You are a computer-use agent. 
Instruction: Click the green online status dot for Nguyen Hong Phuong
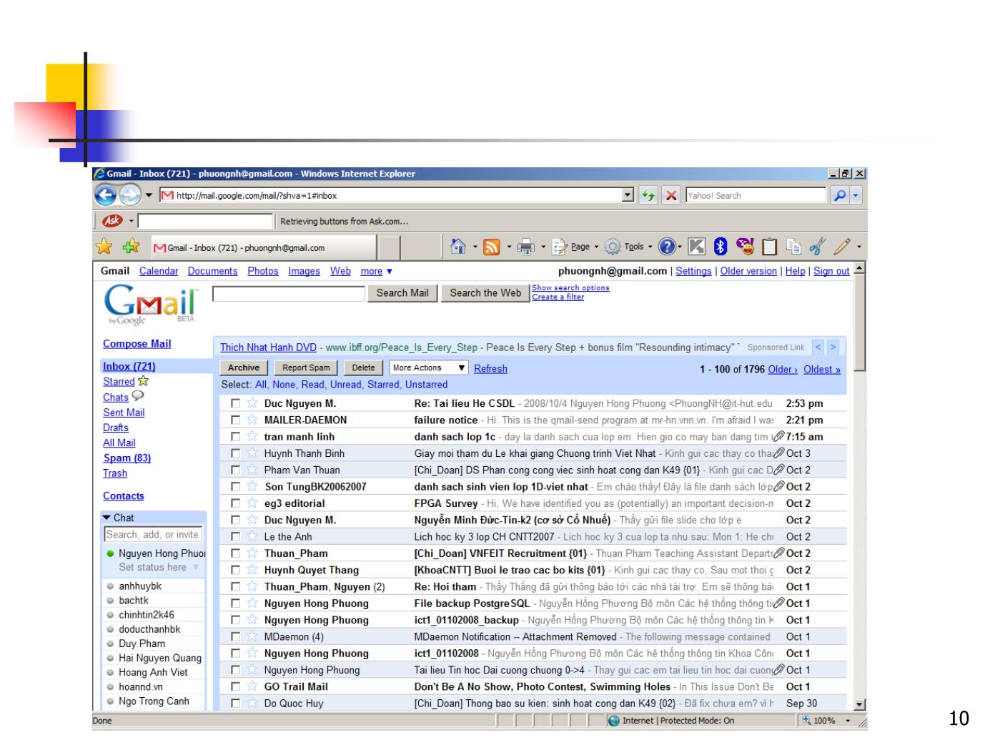click(x=110, y=553)
